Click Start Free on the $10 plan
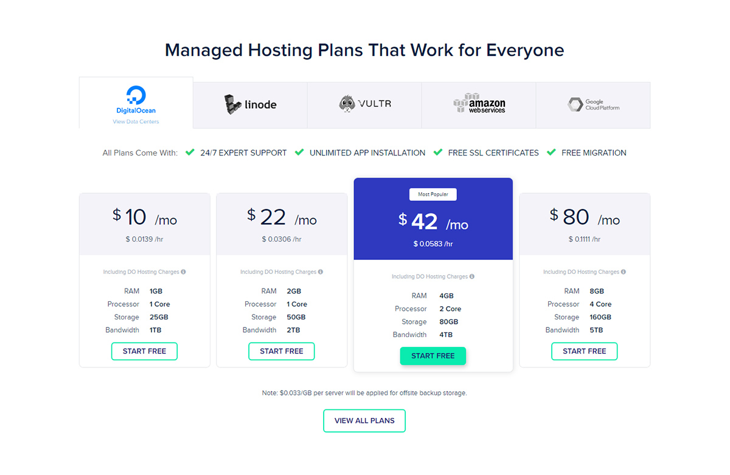Viewport: 730px width, 475px height. coord(144,351)
